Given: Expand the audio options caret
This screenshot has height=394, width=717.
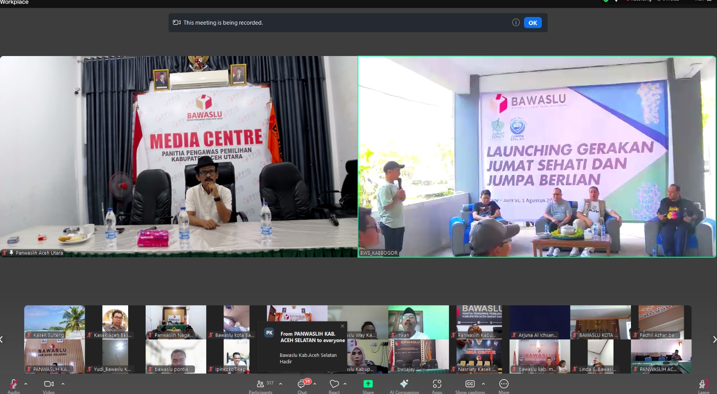Looking at the screenshot, I should tap(26, 384).
